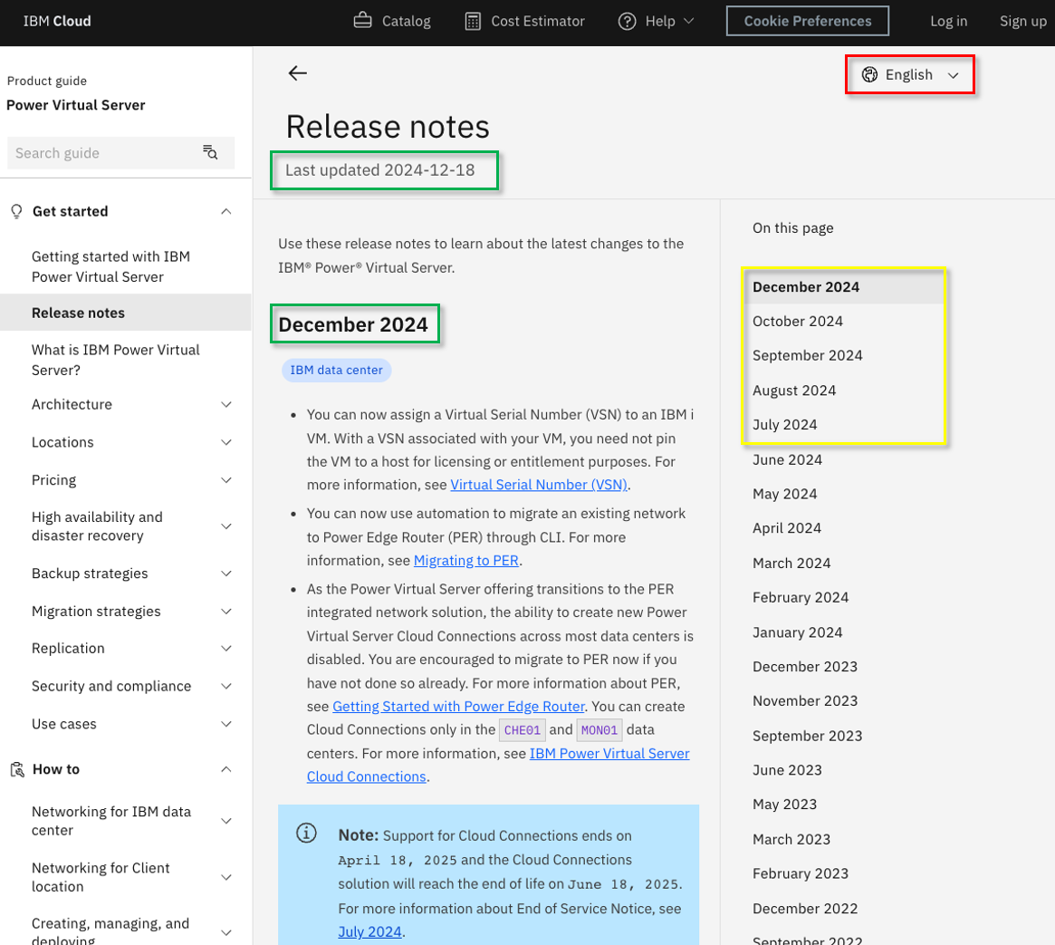Jump to October 2024 section
Screen dimensions: 1055x945
pyautogui.click(x=797, y=321)
